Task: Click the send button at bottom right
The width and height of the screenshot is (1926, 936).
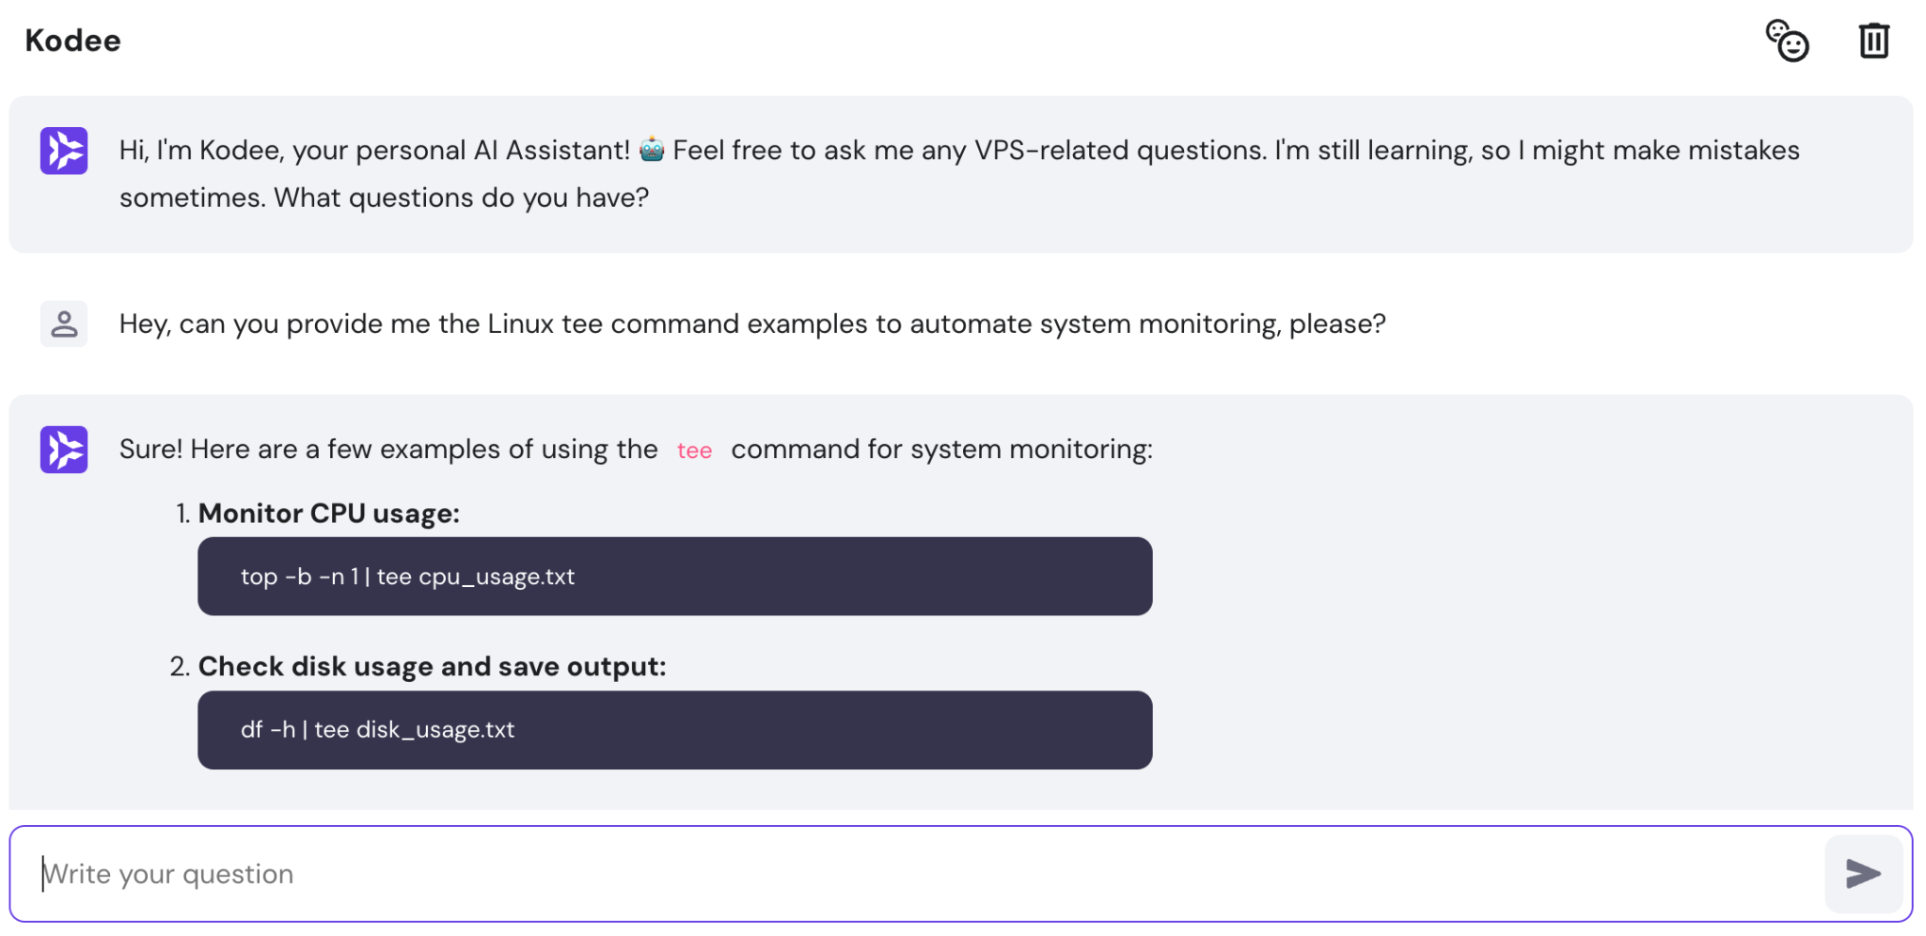Action: (1863, 873)
